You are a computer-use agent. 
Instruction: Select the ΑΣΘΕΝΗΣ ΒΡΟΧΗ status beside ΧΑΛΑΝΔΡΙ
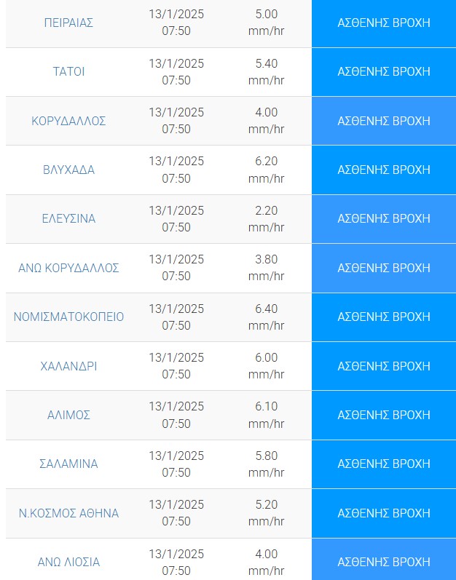384,366
